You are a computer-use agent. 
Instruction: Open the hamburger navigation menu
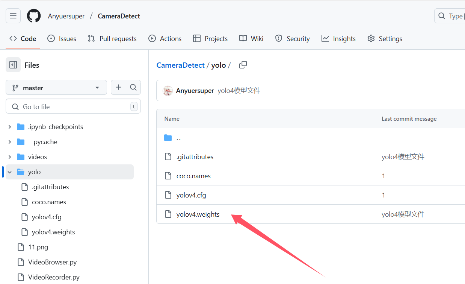[x=13, y=16]
